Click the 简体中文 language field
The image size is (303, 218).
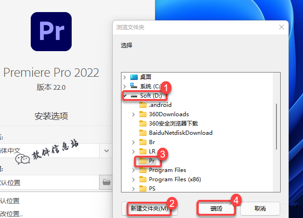pyautogui.click(x=49, y=151)
